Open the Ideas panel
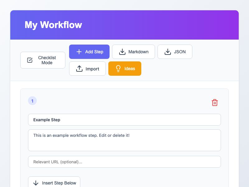The width and height of the screenshot is (249, 187). click(x=125, y=69)
